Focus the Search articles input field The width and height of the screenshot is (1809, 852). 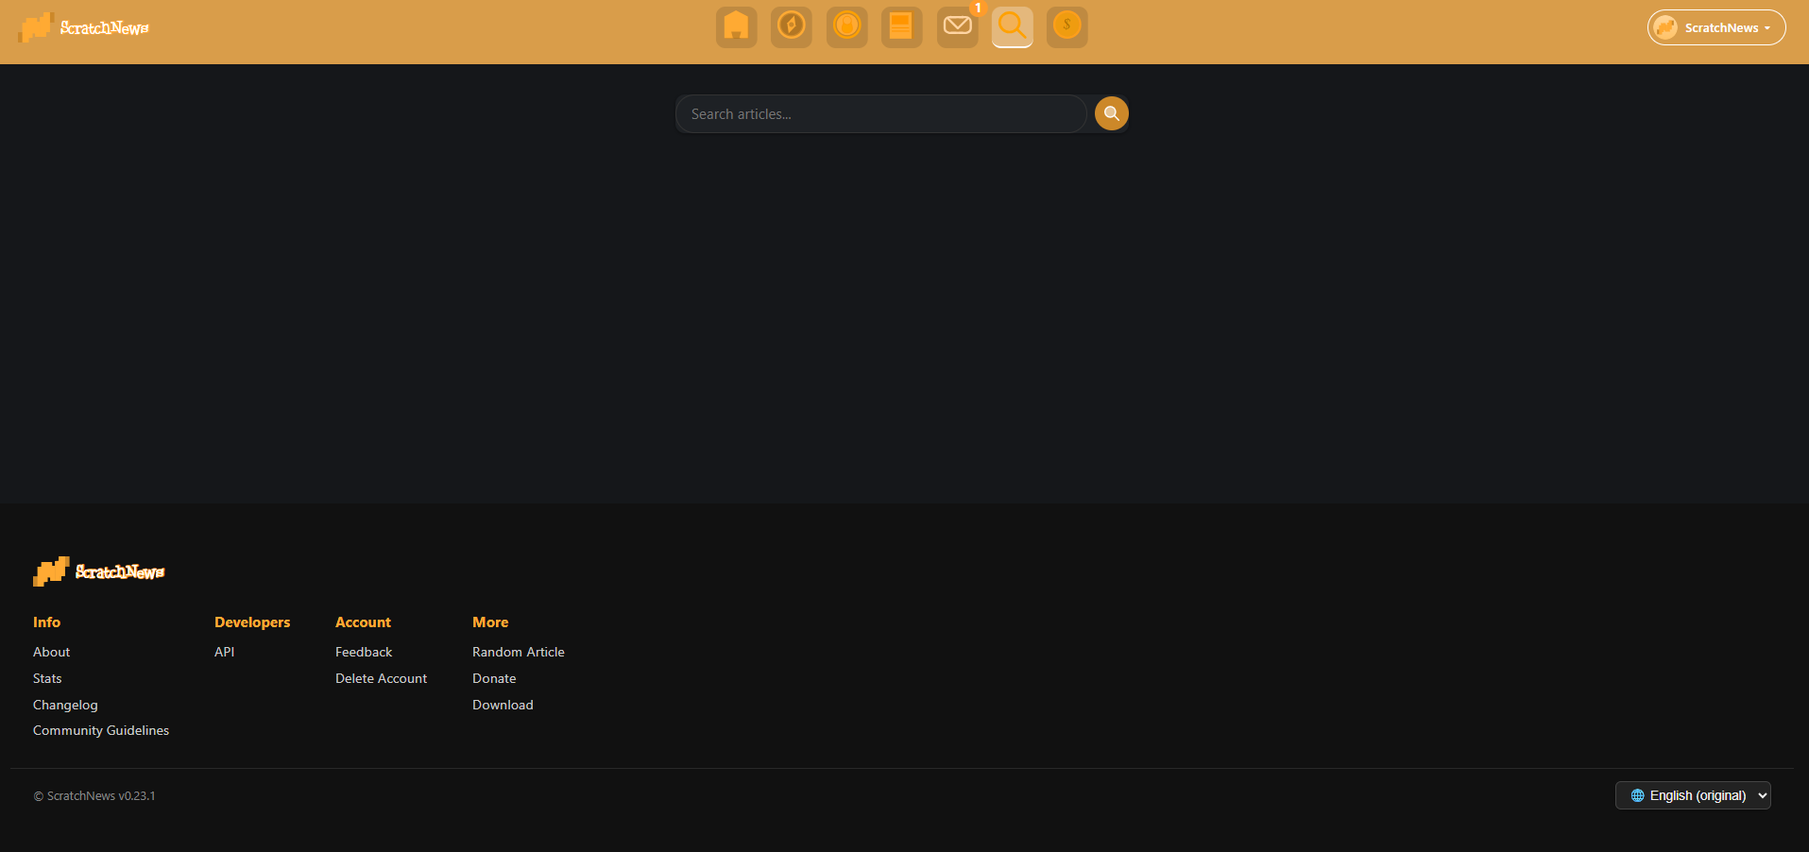(881, 113)
